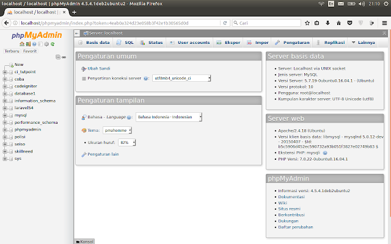391x244 pixels.
Task: Click the Firefox home toolbar icon
Action: (338, 23)
